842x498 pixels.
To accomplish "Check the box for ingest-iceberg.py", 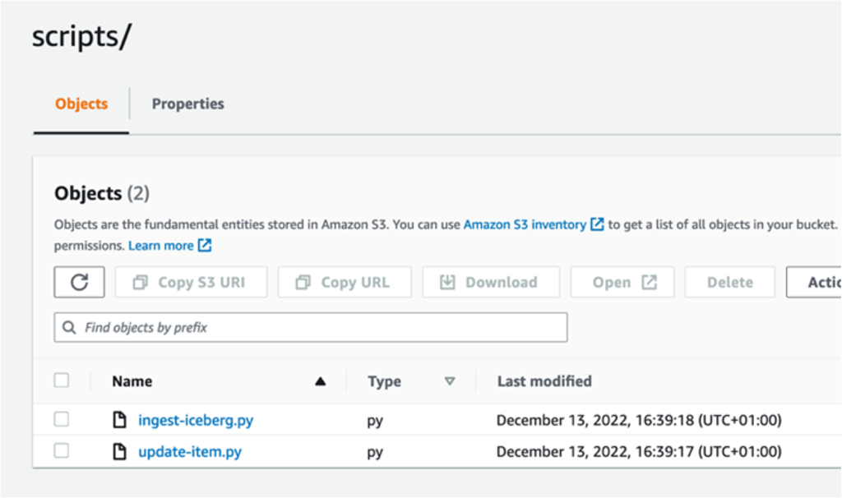I will [x=62, y=420].
